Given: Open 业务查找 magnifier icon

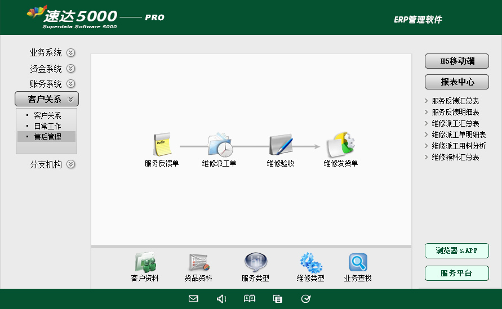Looking at the screenshot, I should click(358, 262).
